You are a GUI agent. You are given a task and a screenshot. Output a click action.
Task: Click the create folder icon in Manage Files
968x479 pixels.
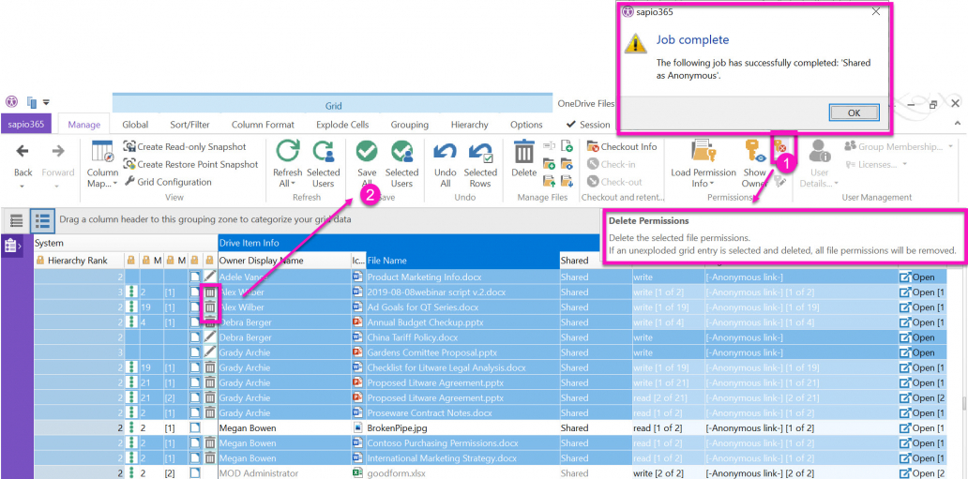(549, 164)
